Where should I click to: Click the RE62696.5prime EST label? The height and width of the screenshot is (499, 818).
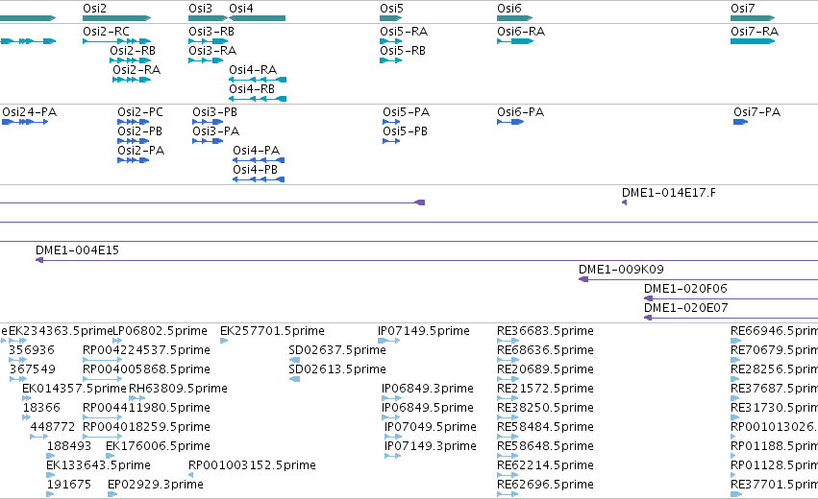[545, 485]
